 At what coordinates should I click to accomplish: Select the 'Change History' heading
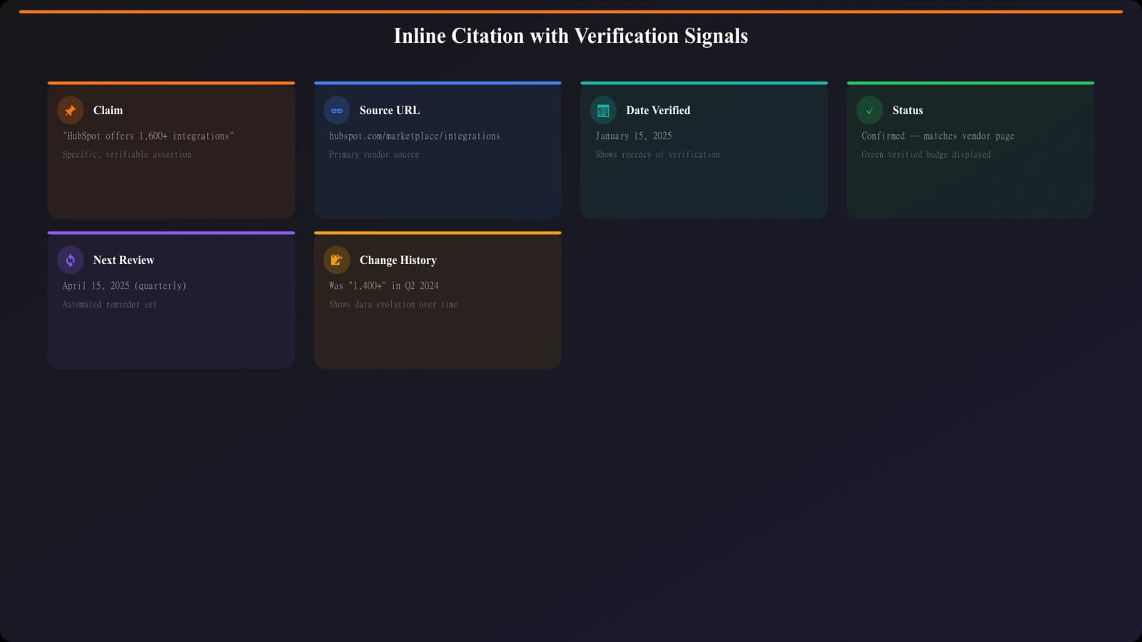(x=398, y=260)
